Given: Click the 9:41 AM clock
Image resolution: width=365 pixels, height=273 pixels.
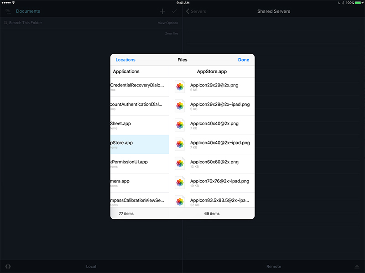Looking at the screenshot, I should coord(183,3).
